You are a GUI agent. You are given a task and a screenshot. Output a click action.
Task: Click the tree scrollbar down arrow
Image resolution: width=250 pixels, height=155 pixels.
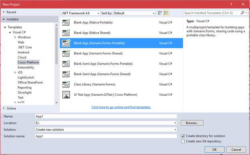[x=56, y=103]
